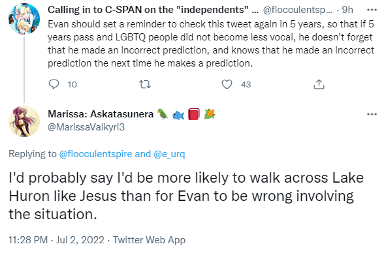Click the Evan should set a reminder tweet text
The height and width of the screenshot is (257, 386).
click(211, 44)
